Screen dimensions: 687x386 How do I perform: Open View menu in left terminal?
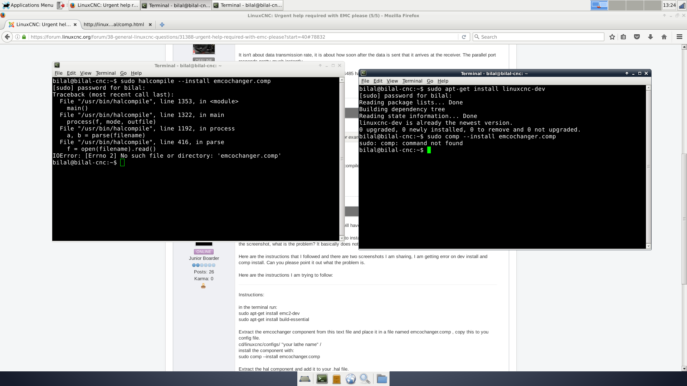coord(86,73)
